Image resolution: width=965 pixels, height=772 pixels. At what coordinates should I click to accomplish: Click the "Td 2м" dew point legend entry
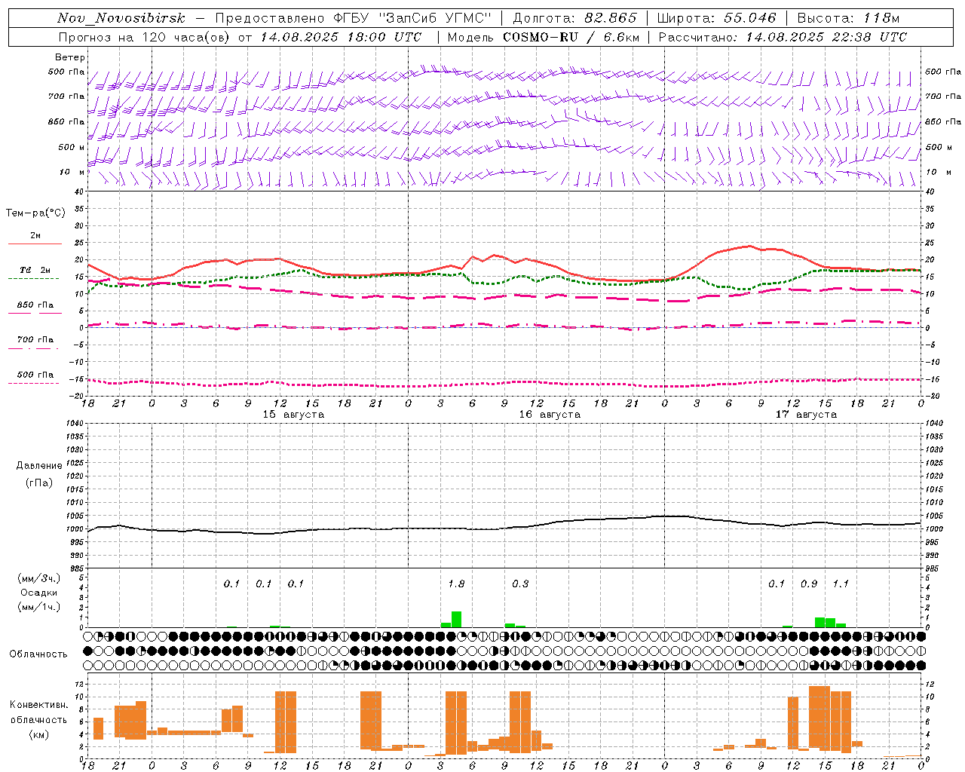[35, 270]
